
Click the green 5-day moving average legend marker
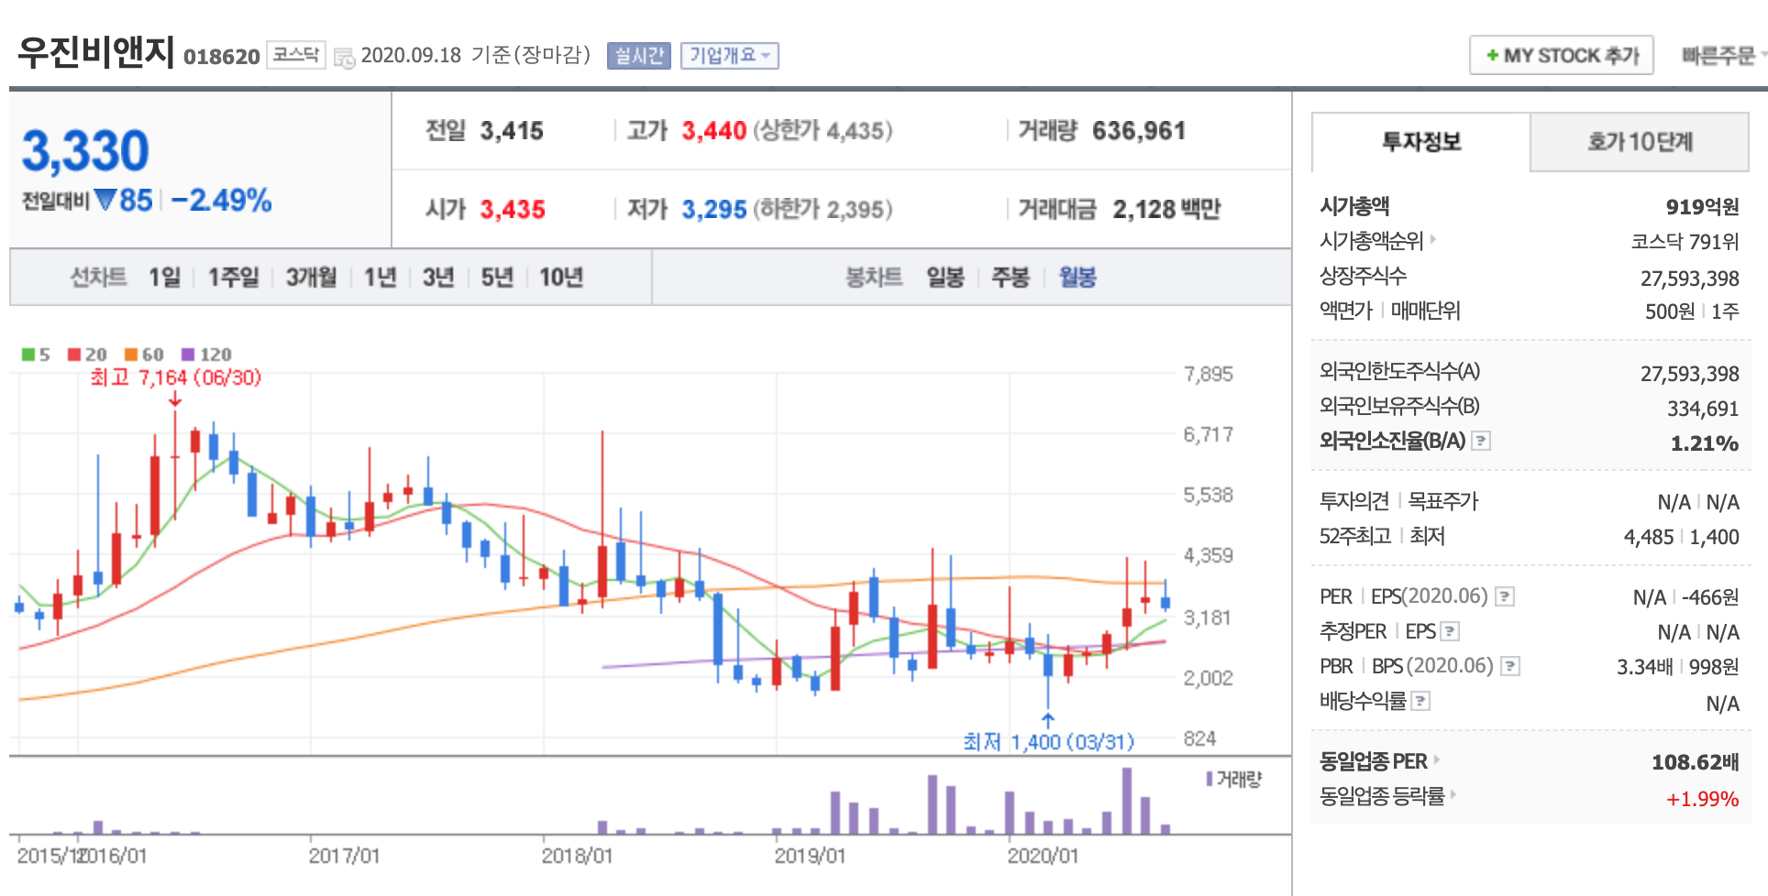28,355
